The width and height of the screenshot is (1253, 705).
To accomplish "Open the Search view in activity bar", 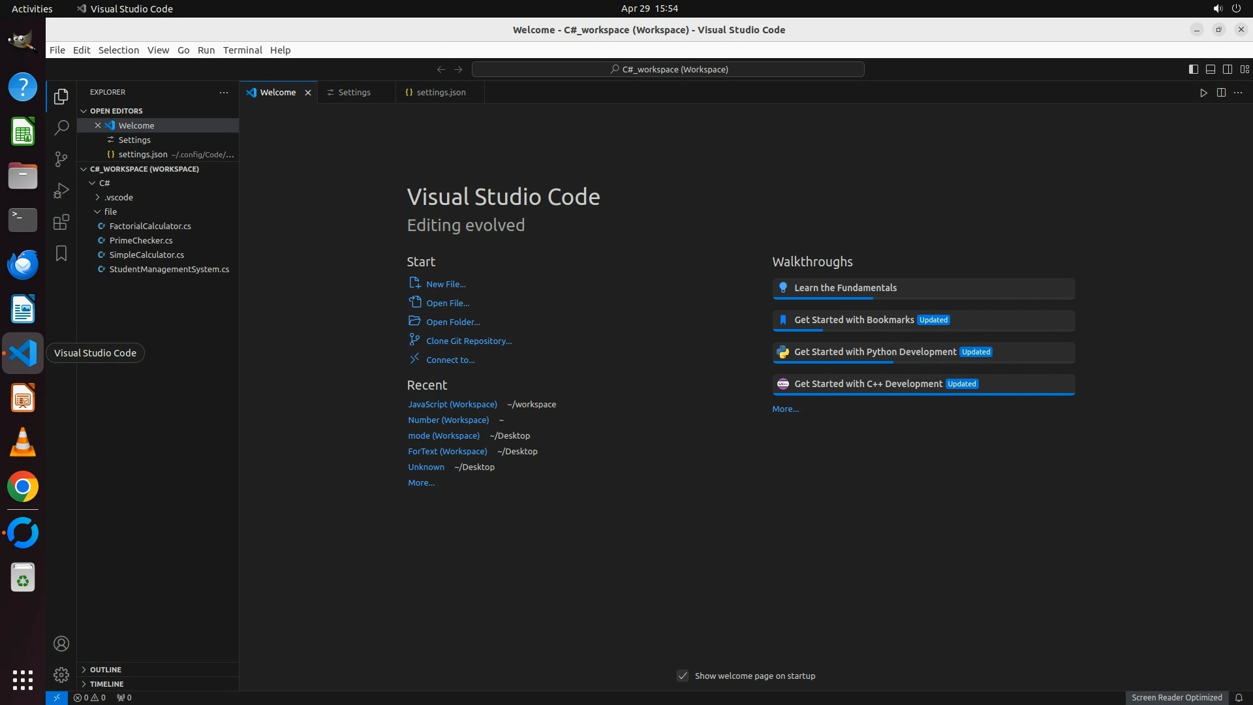I will coord(61,128).
